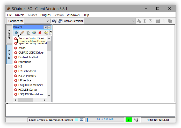Select the Drivers side tab
Image resolution: width=181 pixels, height=128 pixels.
click(x=9, y=54)
